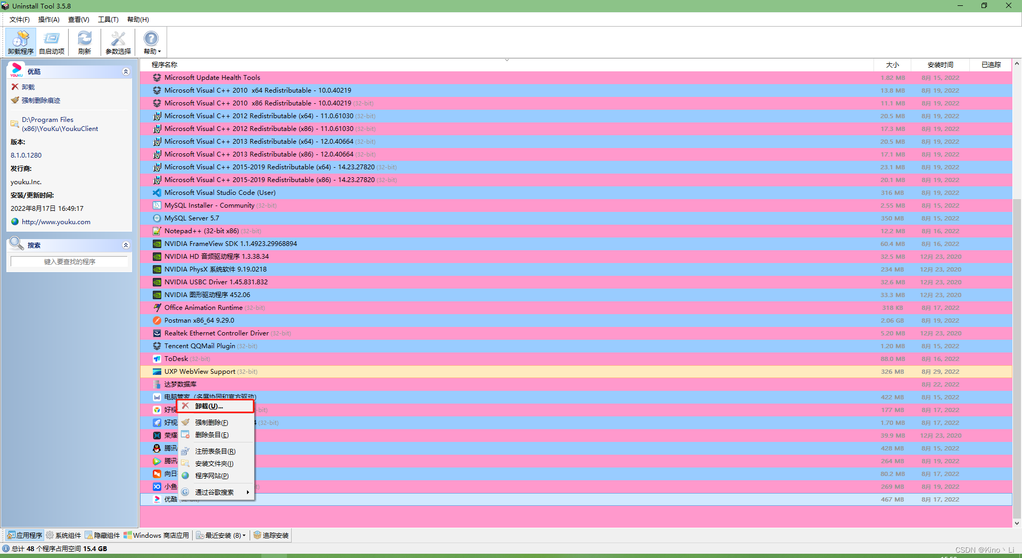This screenshot has height=558, width=1022.
Task: Open the D:\Program Files YoukuClient folder path
Action: (60, 124)
